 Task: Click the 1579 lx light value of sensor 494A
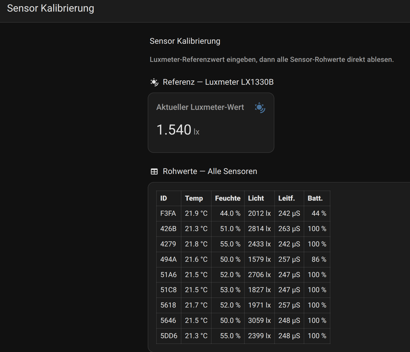pos(259,259)
